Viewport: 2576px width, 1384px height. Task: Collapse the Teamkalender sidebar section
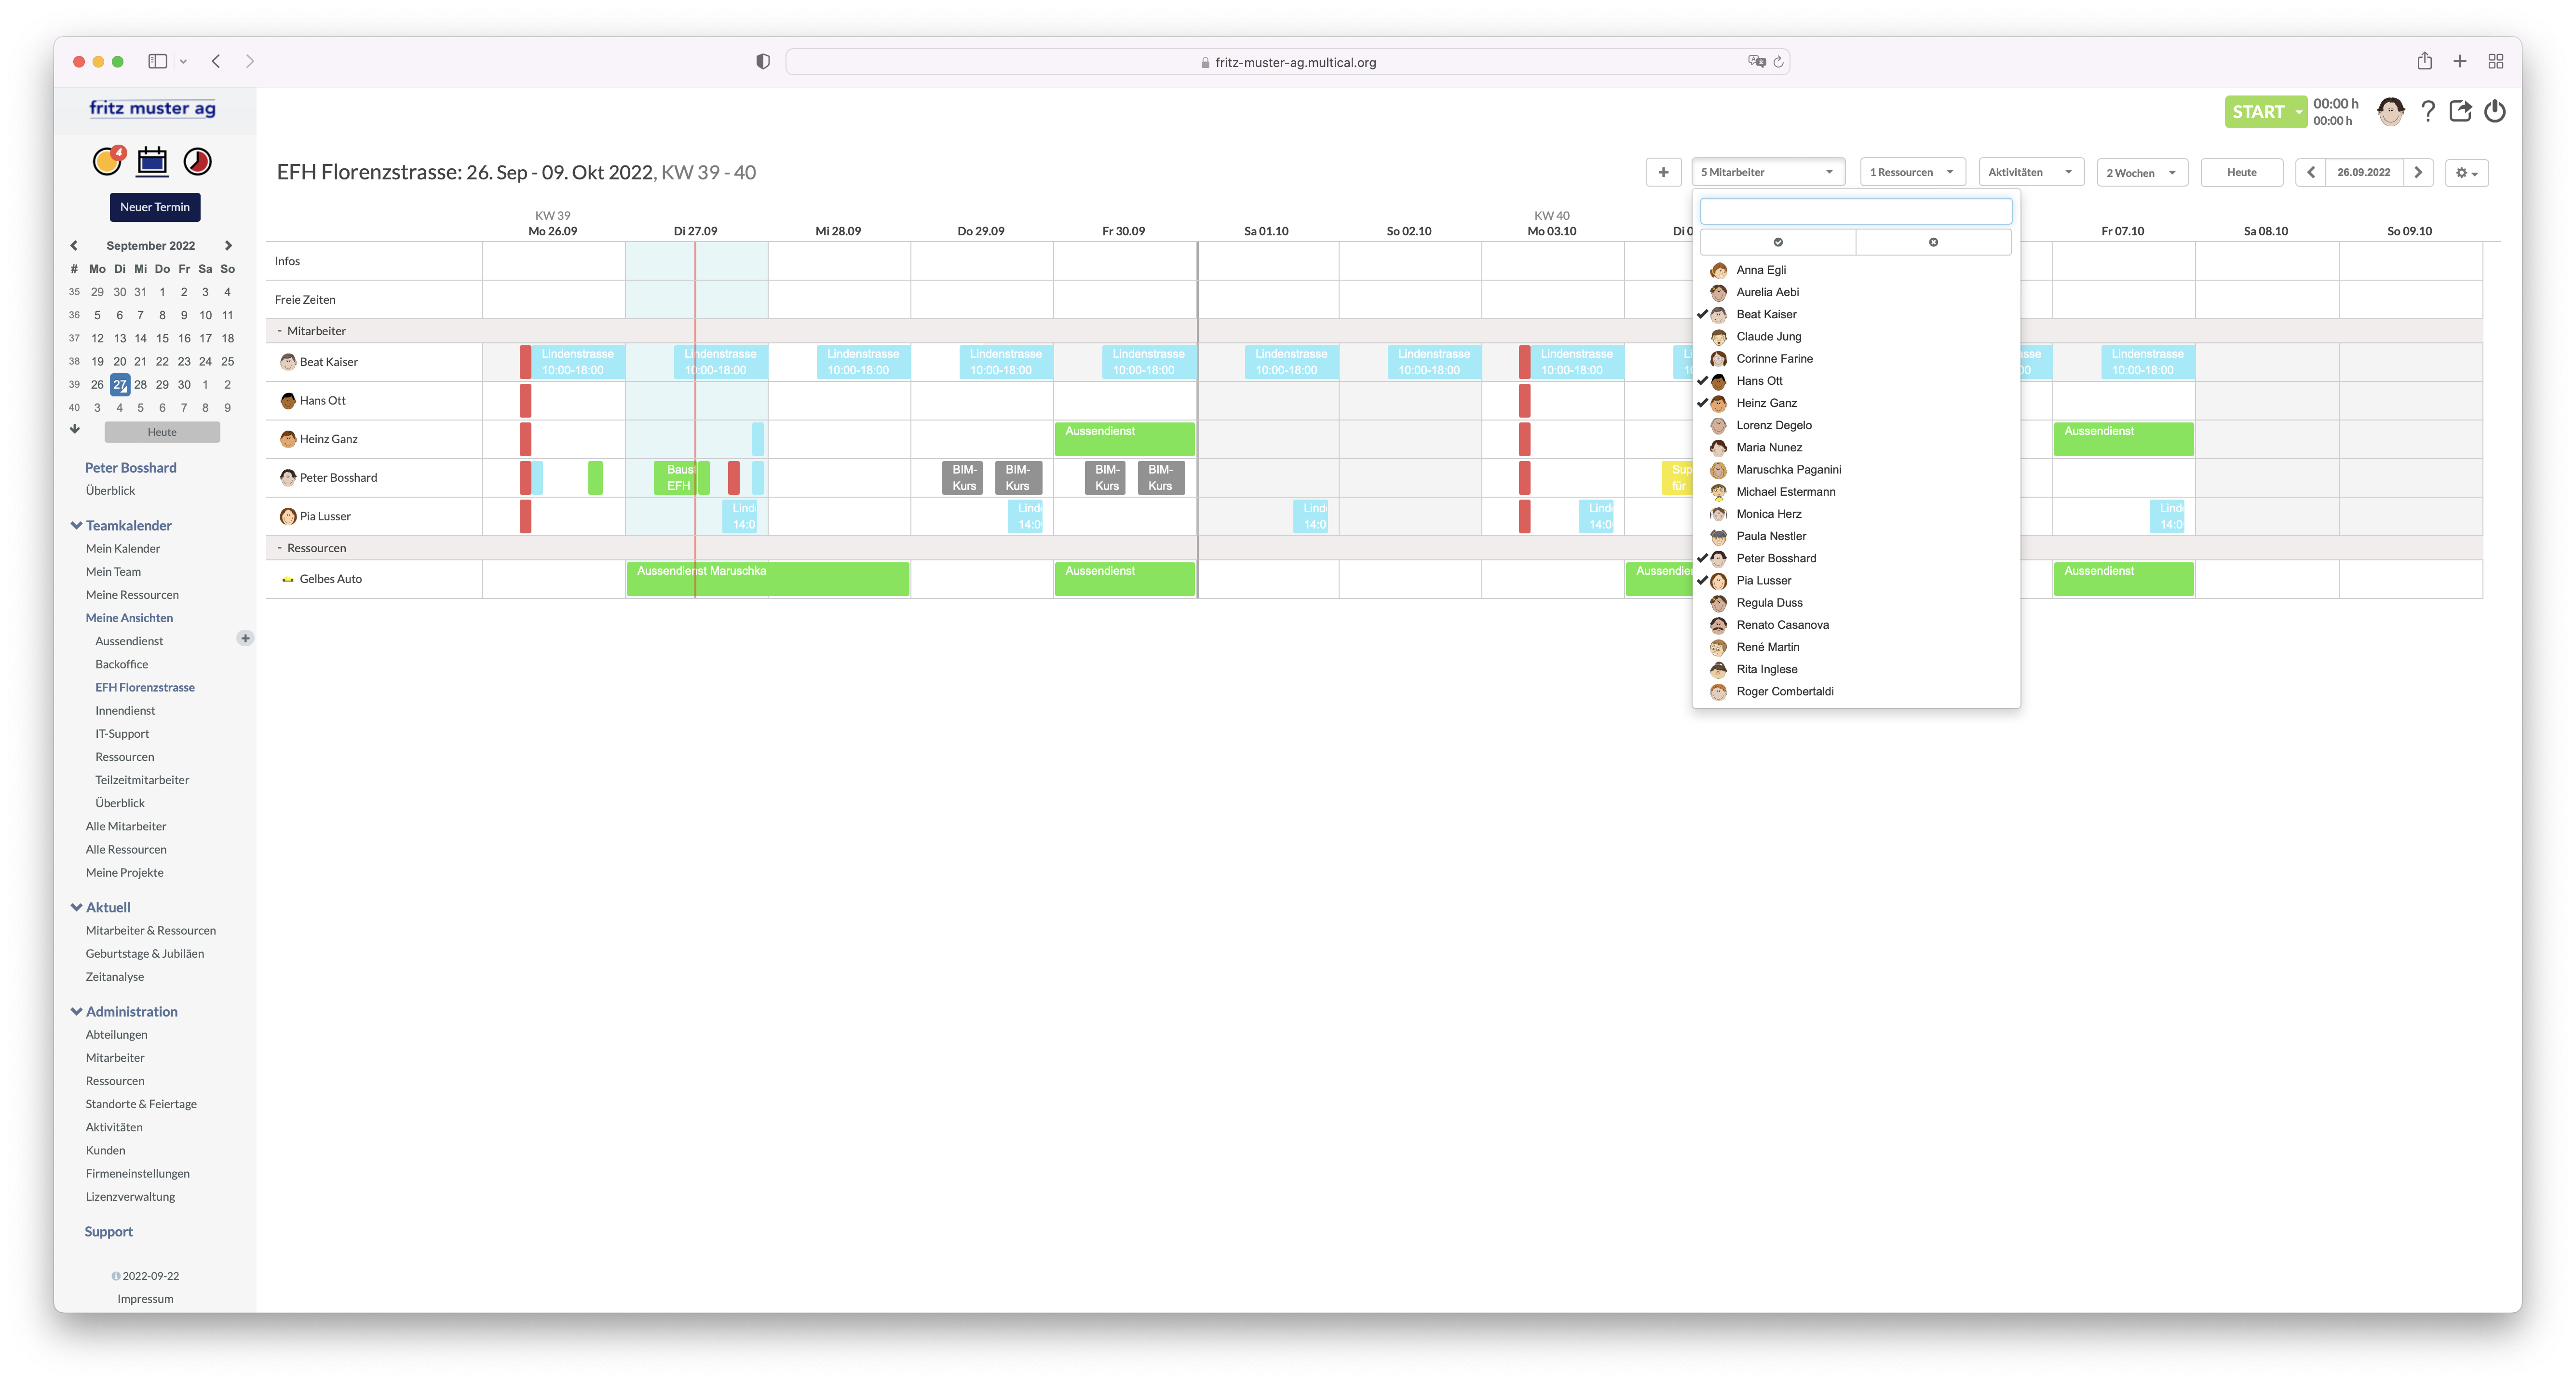(76, 525)
